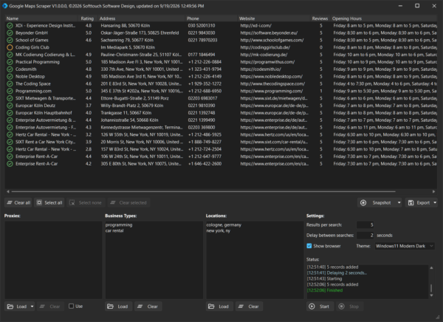The image size is (443, 322).
Task: Click inside the Proxies text area
Action: click(53, 260)
